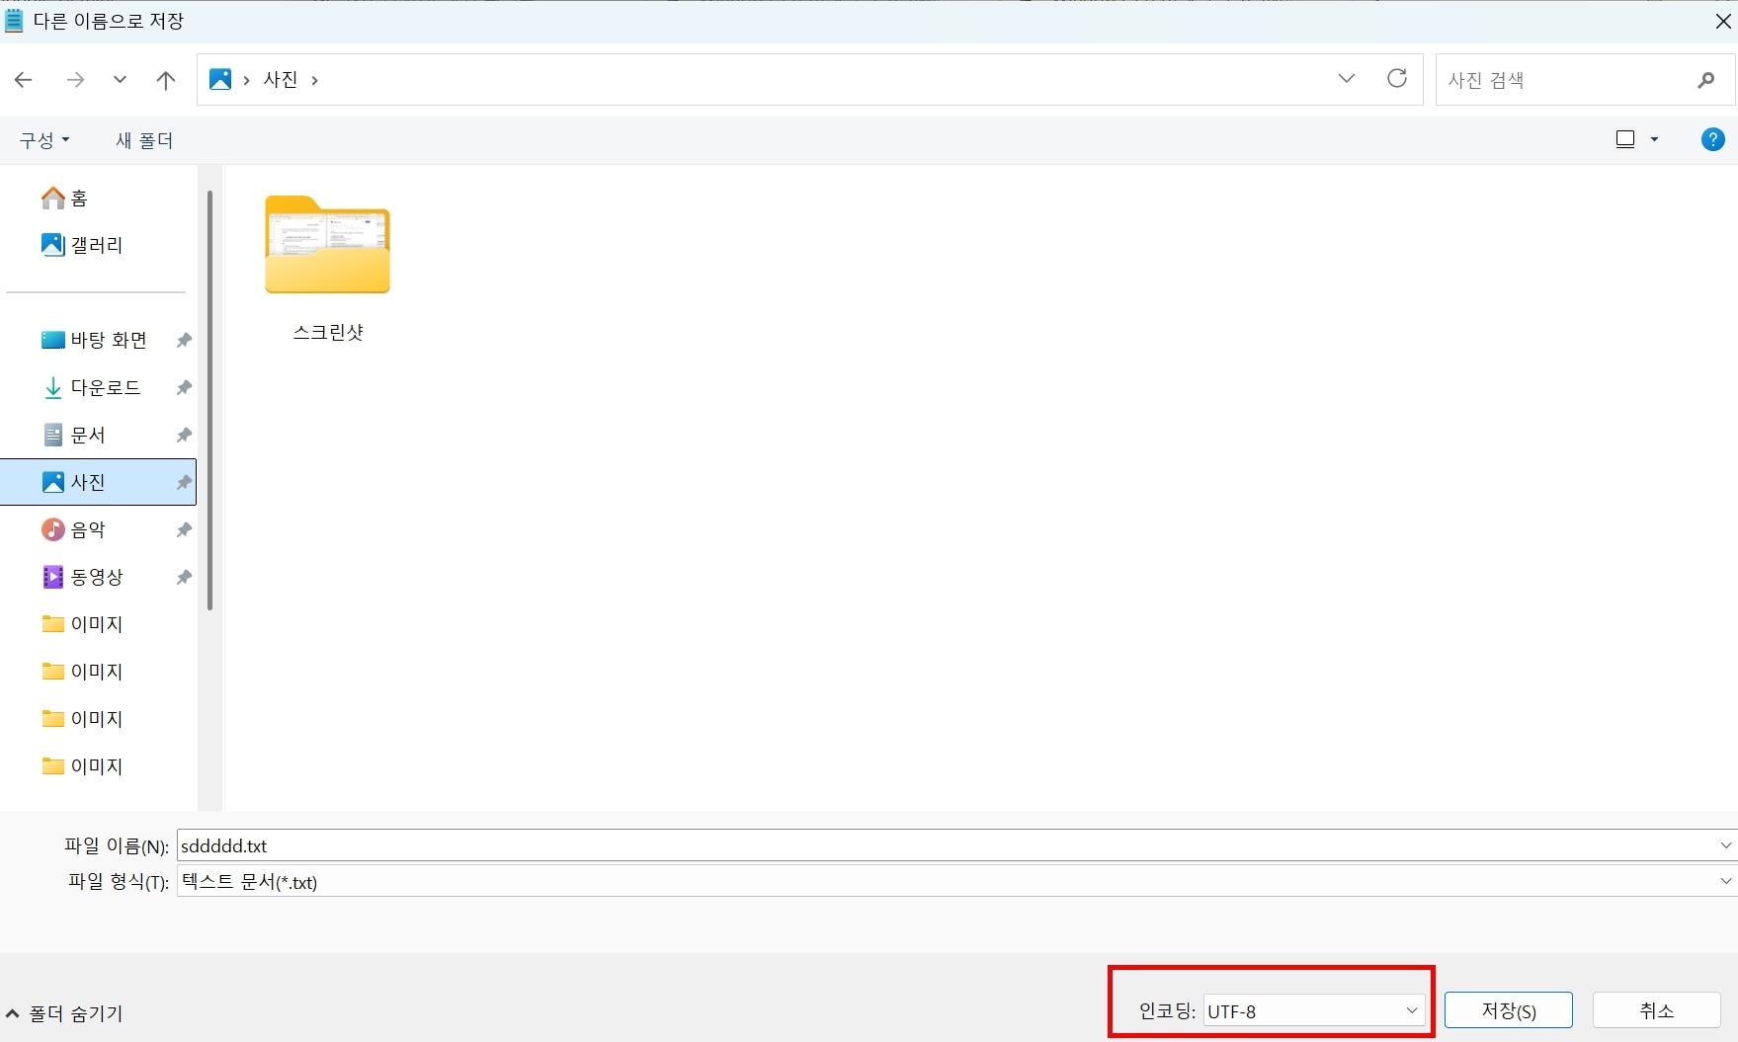Screen dimensions: 1738x1042
Task: Go up to the parent folder
Action: pyautogui.click(x=165, y=80)
